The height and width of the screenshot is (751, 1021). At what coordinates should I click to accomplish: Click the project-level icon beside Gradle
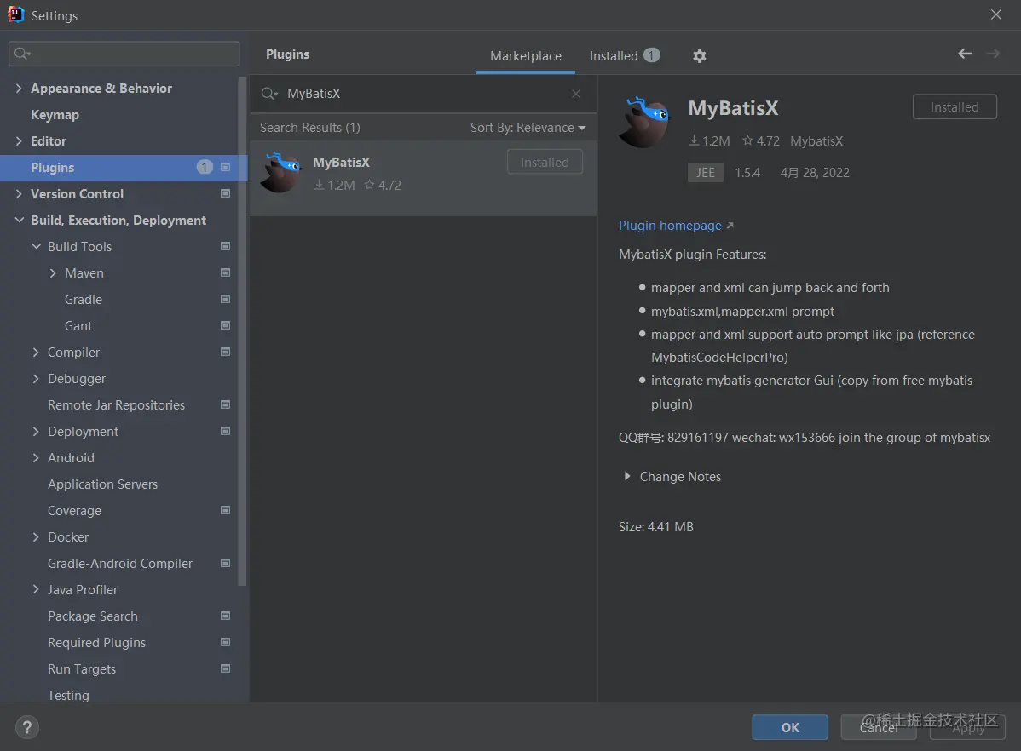pyautogui.click(x=225, y=299)
